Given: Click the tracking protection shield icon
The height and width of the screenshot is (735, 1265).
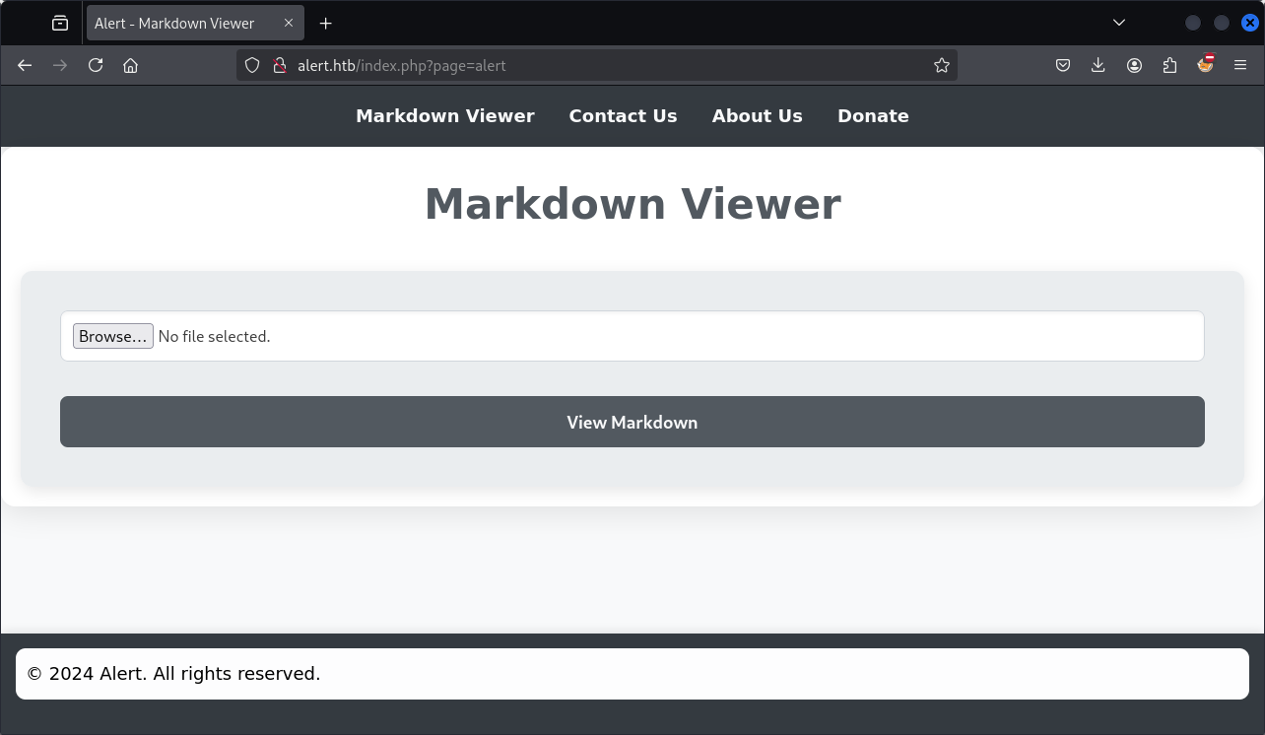Looking at the screenshot, I should (252, 65).
